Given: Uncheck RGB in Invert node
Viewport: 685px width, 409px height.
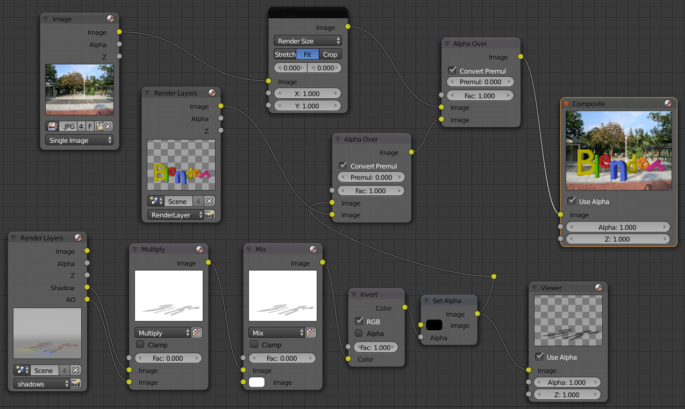Looking at the screenshot, I should click(x=359, y=322).
